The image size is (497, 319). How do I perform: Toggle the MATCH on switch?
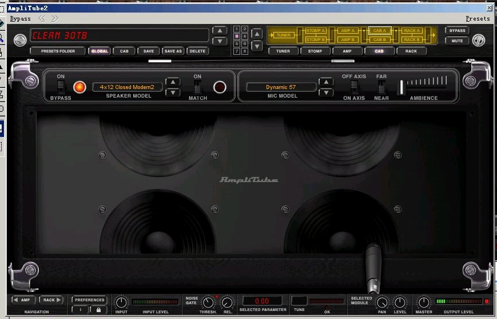(x=197, y=87)
